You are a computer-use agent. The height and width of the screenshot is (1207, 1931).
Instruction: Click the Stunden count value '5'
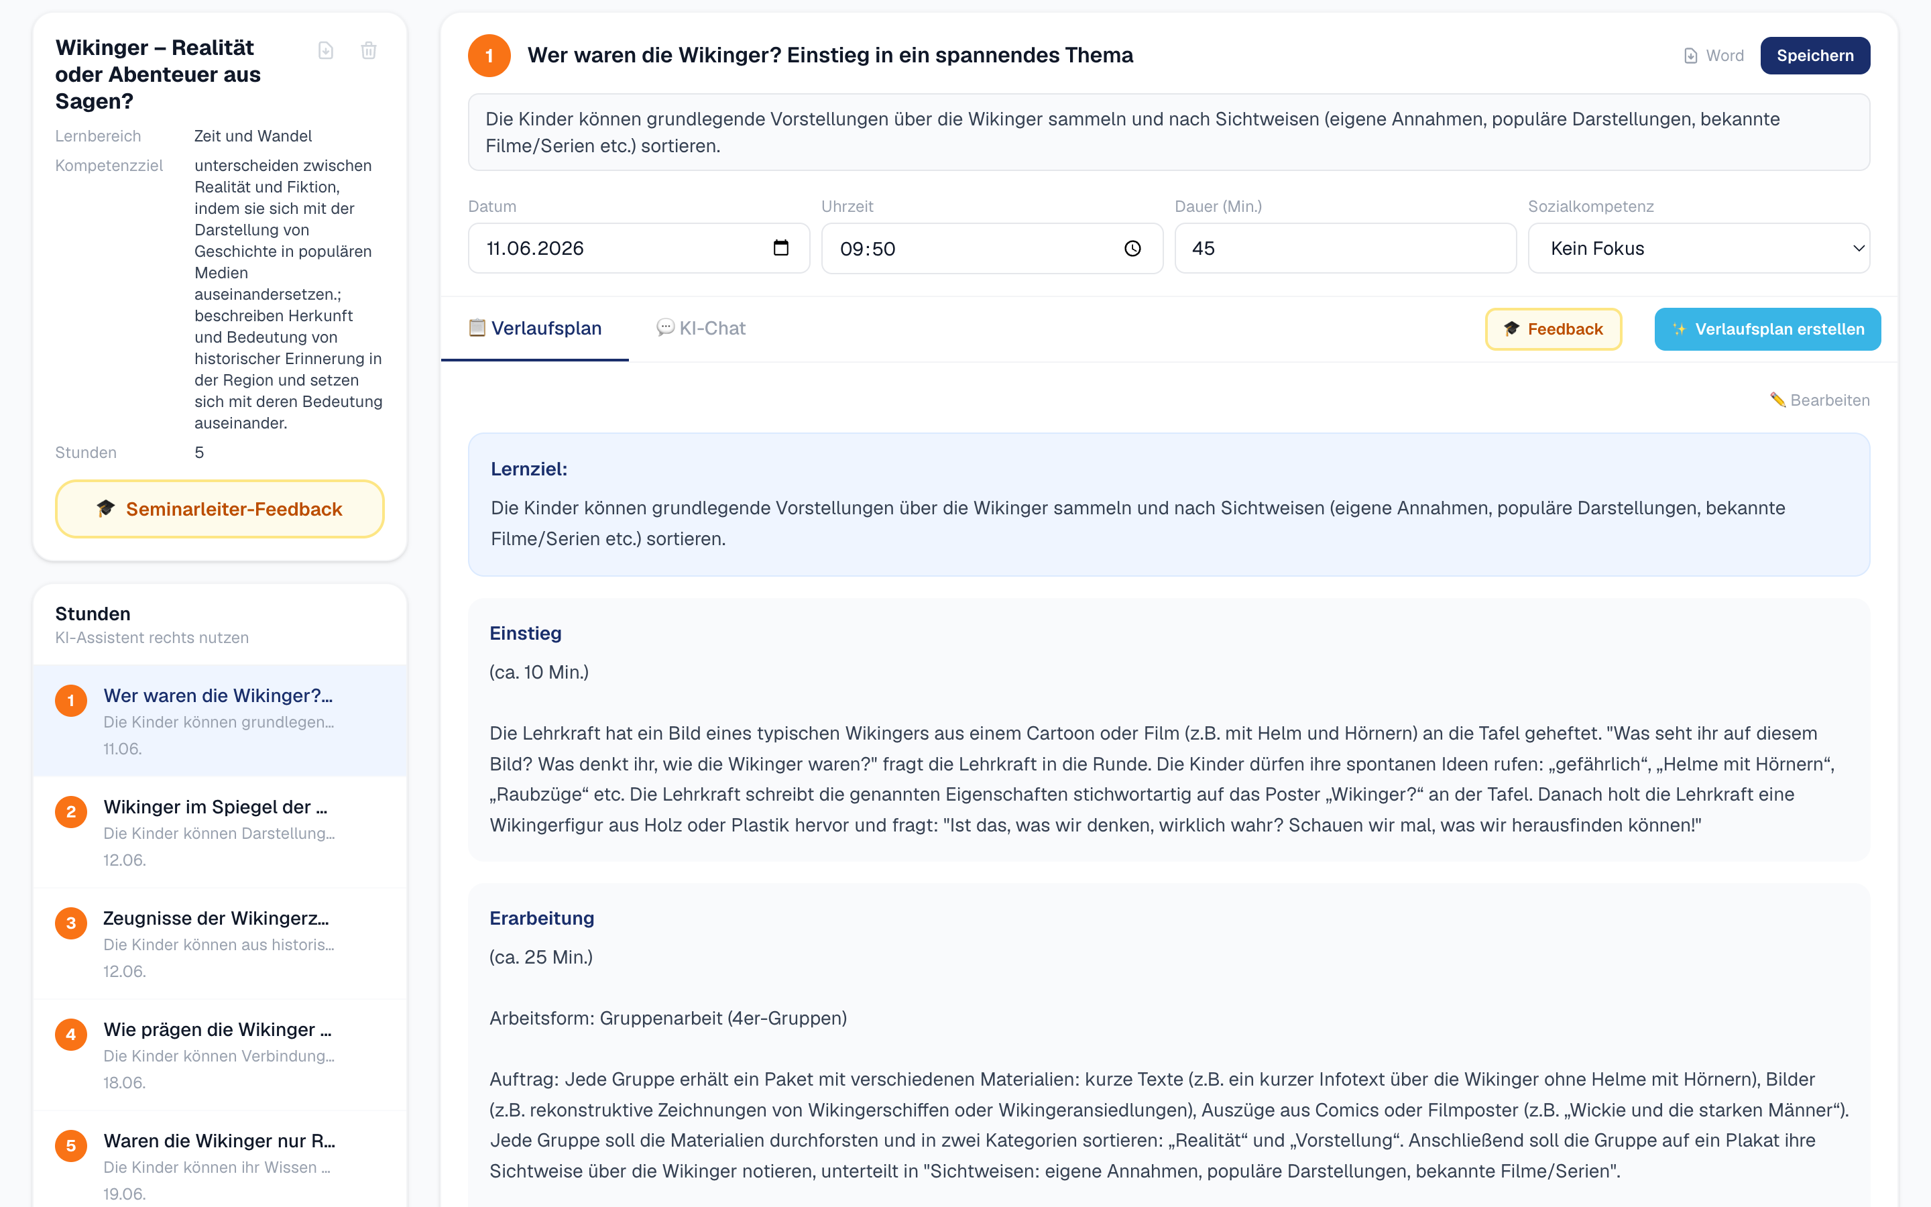(x=200, y=453)
